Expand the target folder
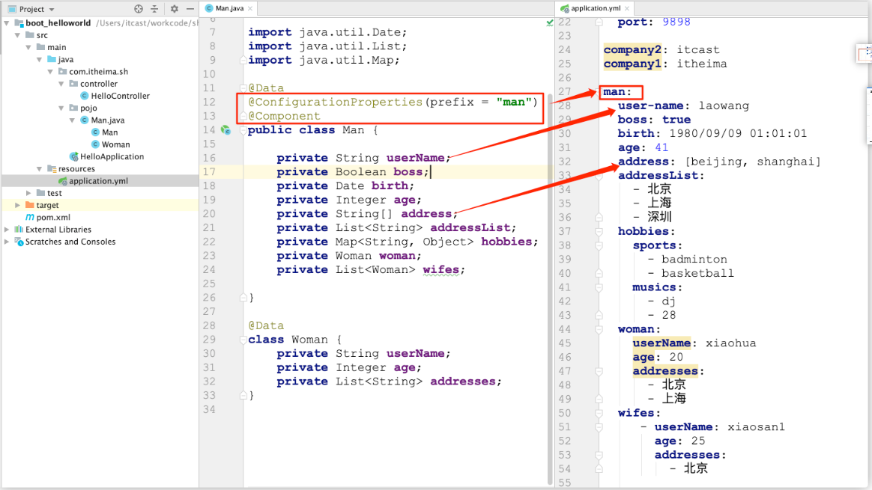This screenshot has width=872, height=490. [18, 205]
